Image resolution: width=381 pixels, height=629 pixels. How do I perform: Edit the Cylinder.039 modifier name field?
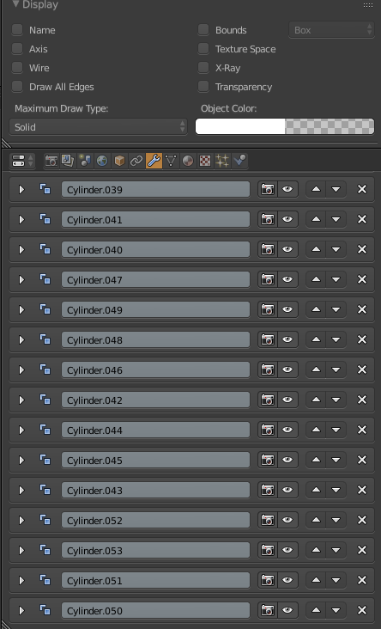[x=155, y=189]
